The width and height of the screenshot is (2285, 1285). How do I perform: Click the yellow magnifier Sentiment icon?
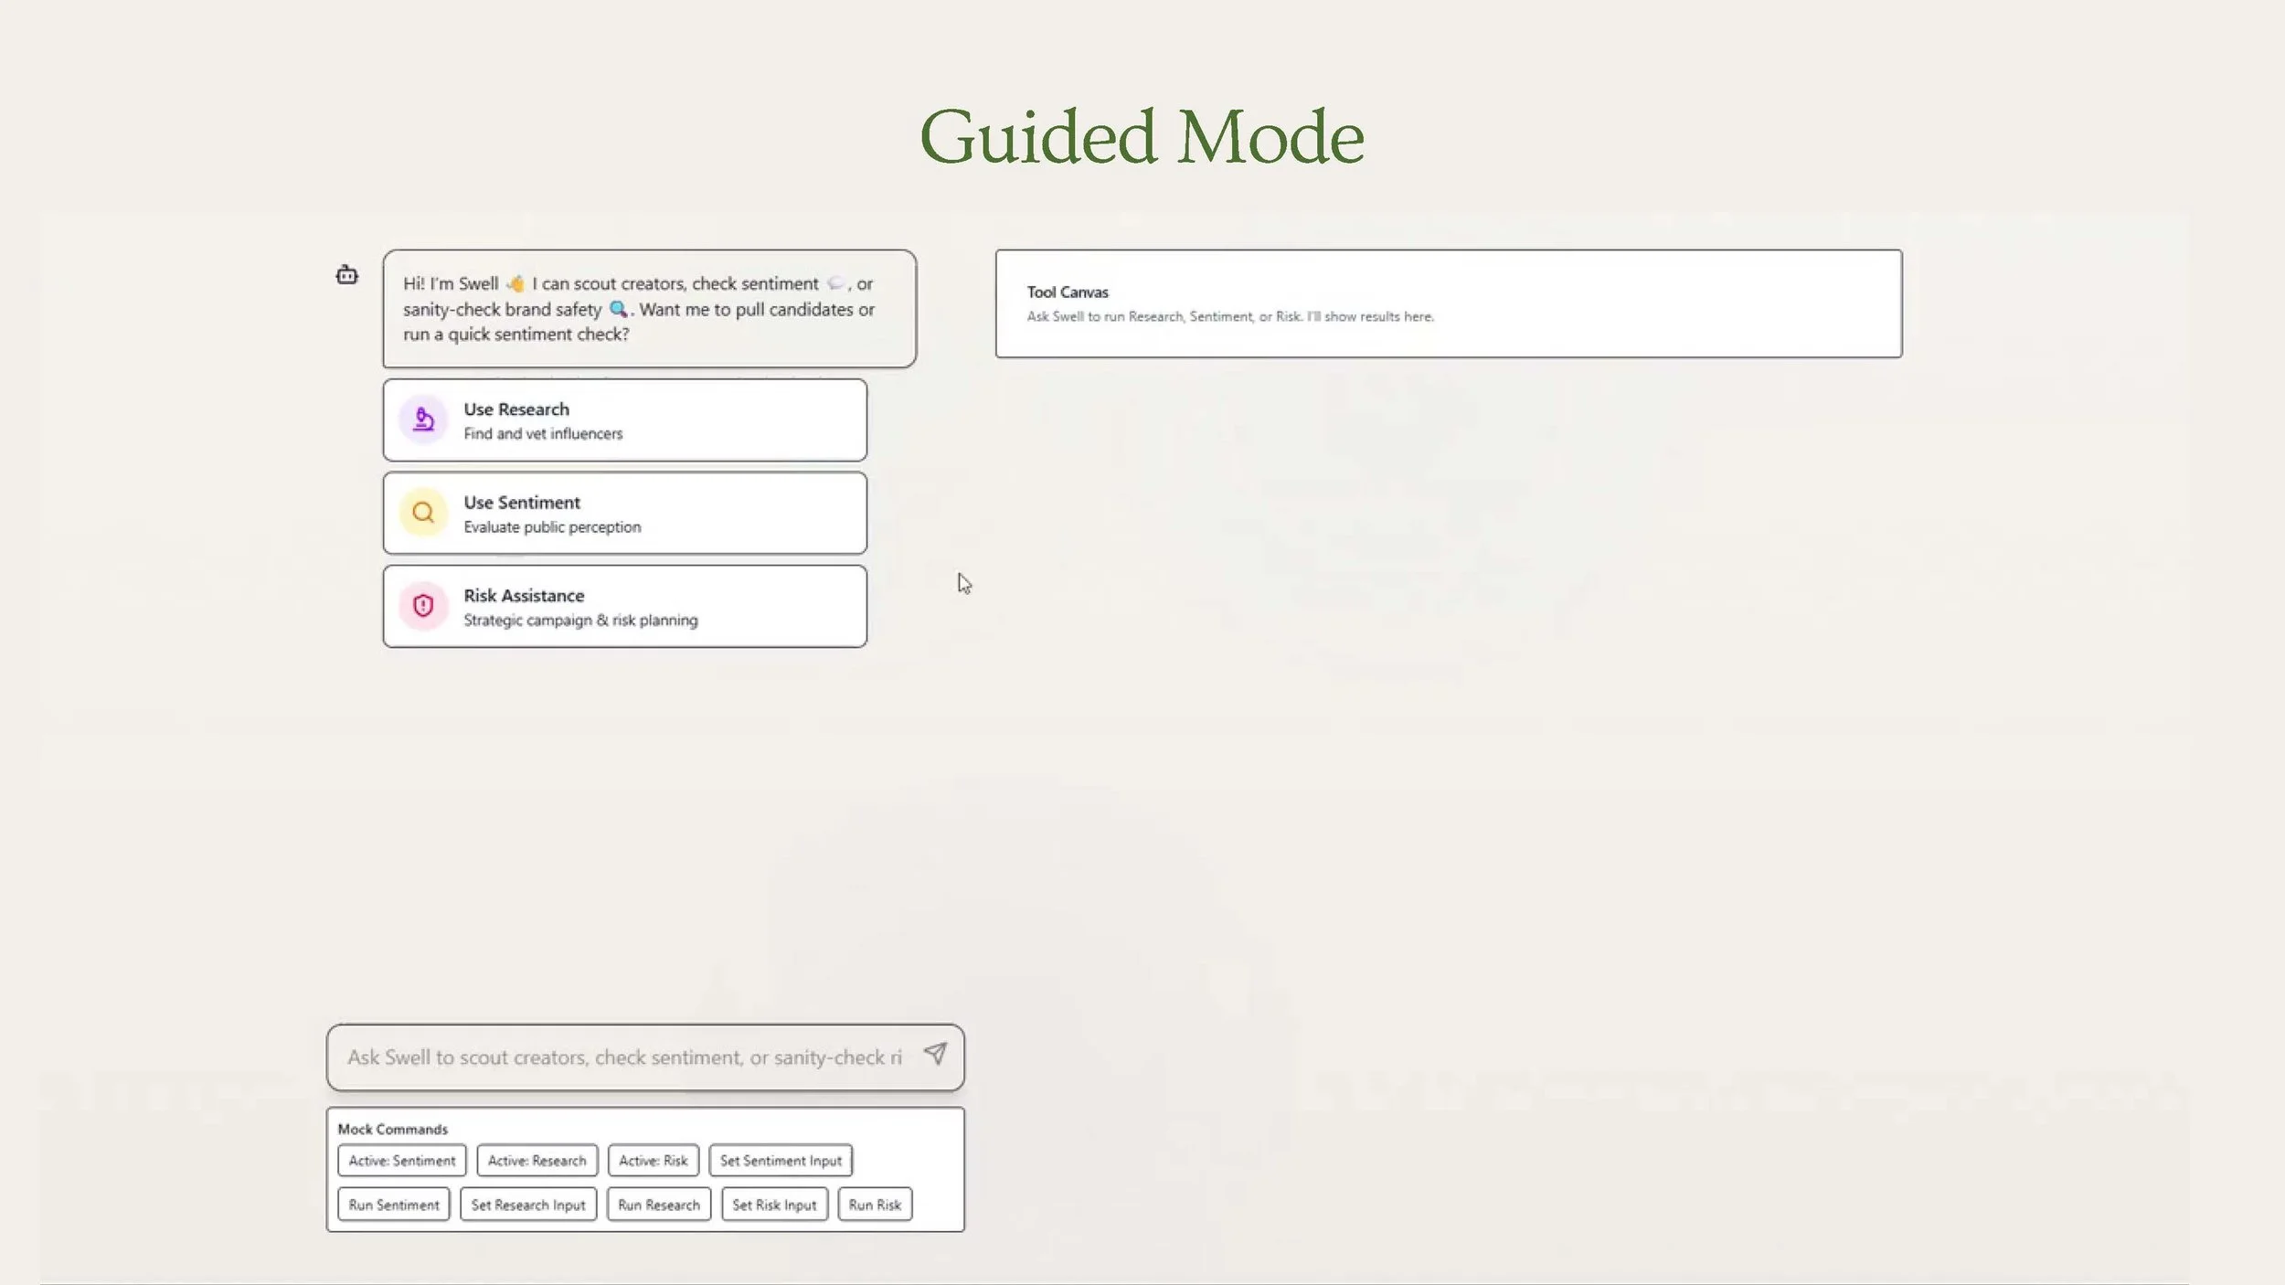coord(423,513)
